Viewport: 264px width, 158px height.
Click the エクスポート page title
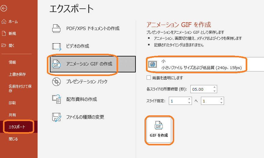[x=71, y=9]
